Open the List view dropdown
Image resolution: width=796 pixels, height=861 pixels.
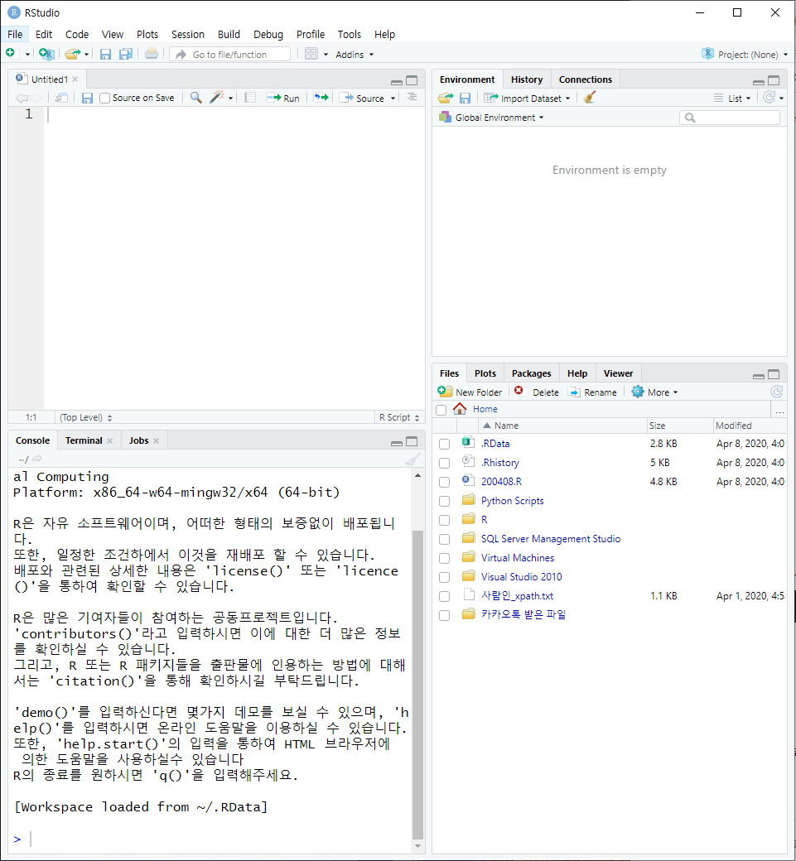pos(732,99)
